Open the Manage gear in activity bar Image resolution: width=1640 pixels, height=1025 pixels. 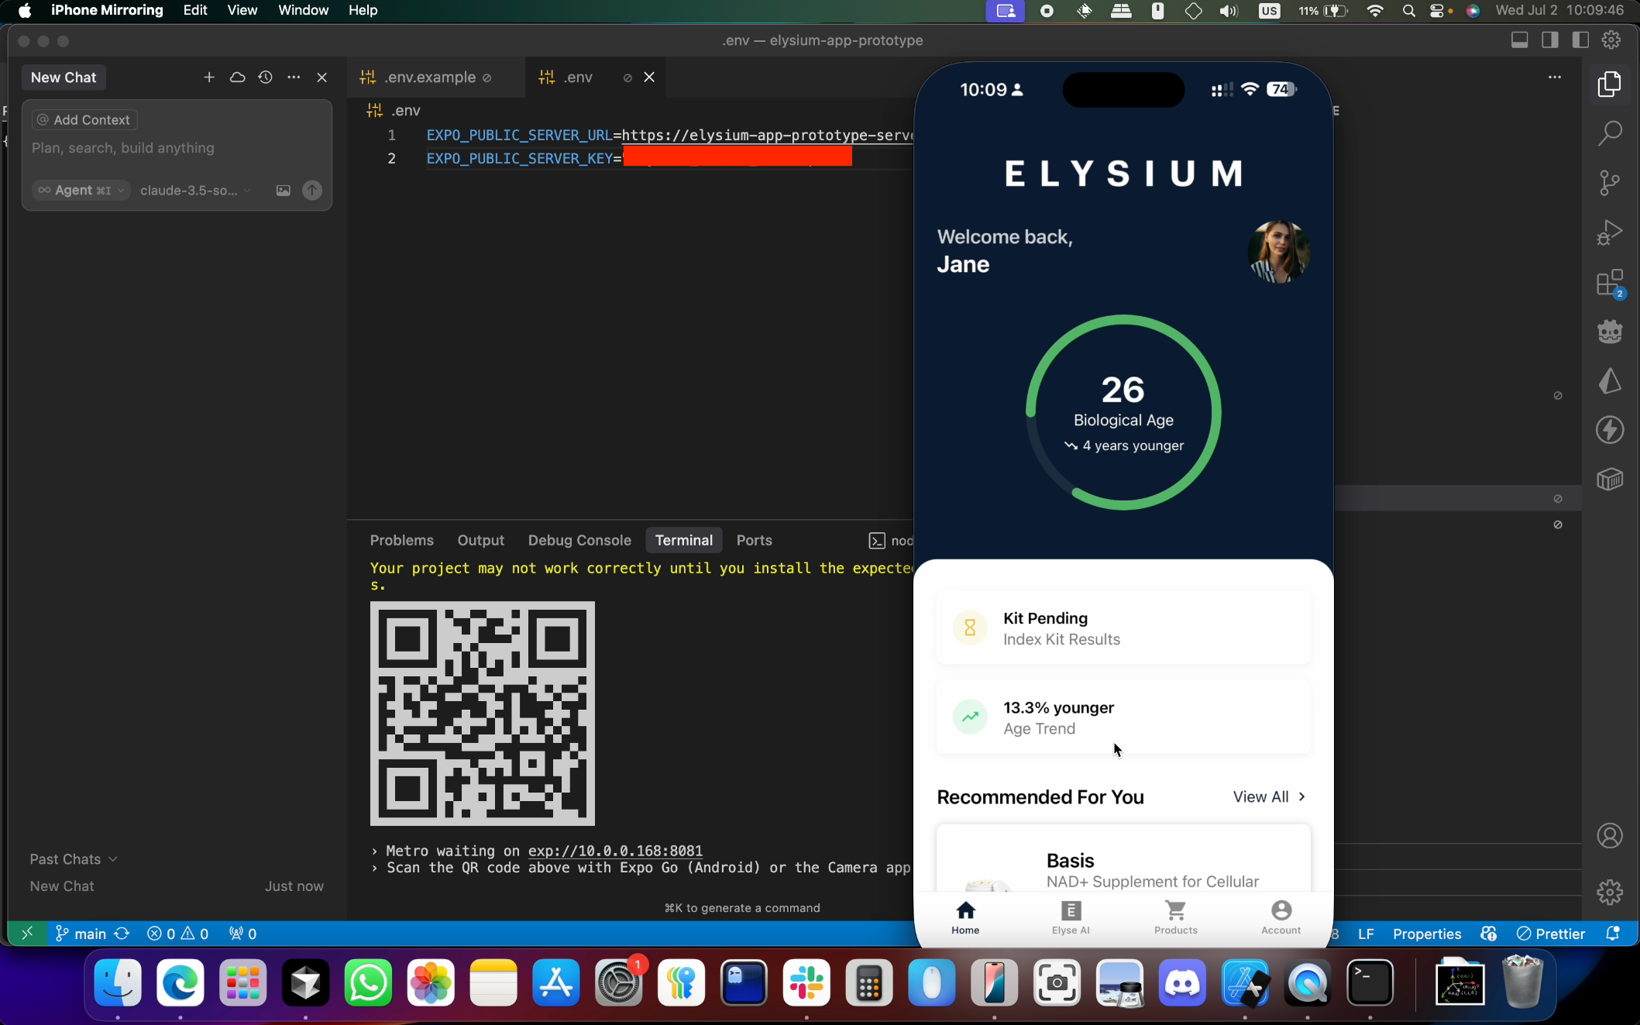coord(1609,892)
